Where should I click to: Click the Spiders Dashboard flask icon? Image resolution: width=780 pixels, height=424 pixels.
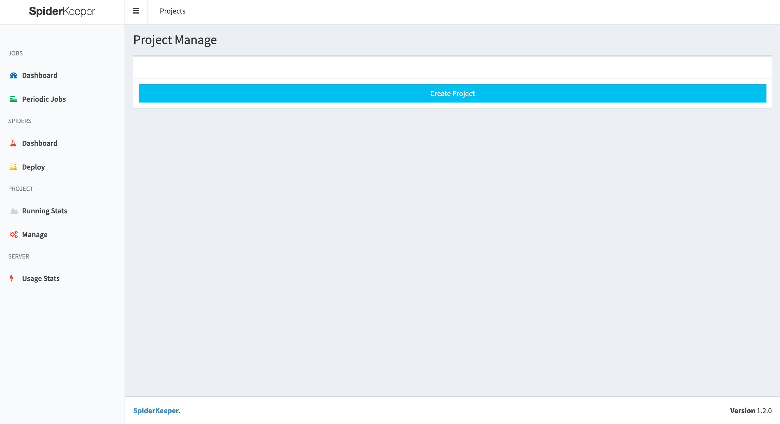pos(13,143)
